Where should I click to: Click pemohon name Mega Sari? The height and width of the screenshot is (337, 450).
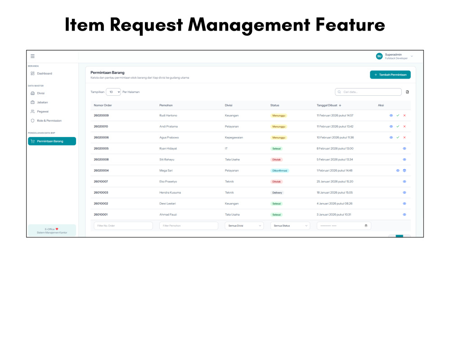click(x=166, y=170)
